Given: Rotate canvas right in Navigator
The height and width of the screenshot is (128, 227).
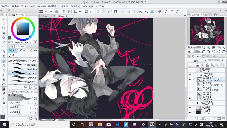Looking at the screenshot, I should tap(209, 51).
